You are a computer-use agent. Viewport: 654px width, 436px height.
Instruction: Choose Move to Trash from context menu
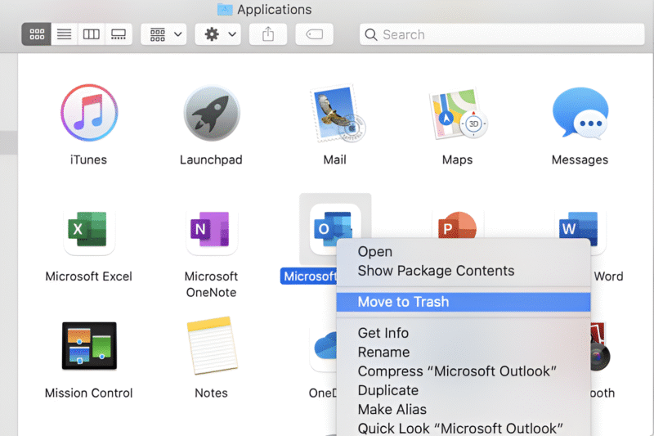pyautogui.click(x=403, y=302)
